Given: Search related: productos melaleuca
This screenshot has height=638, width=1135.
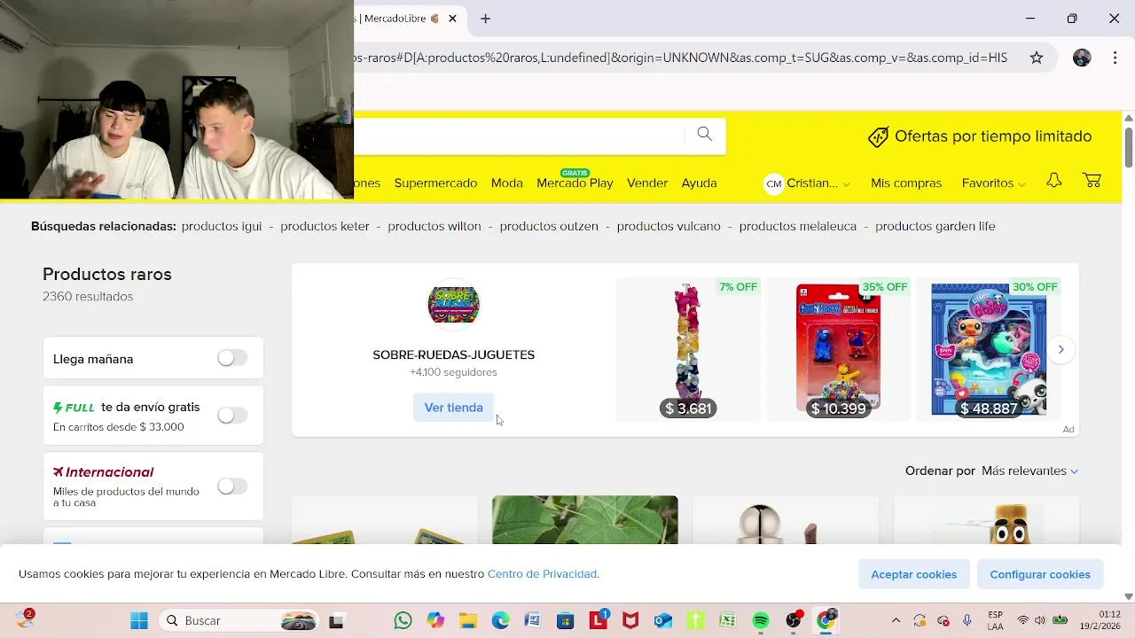Looking at the screenshot, I should coord(798,227).
